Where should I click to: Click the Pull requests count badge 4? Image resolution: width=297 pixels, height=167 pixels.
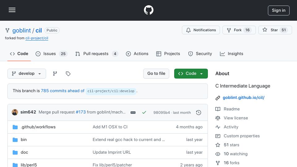coord(115,54)
